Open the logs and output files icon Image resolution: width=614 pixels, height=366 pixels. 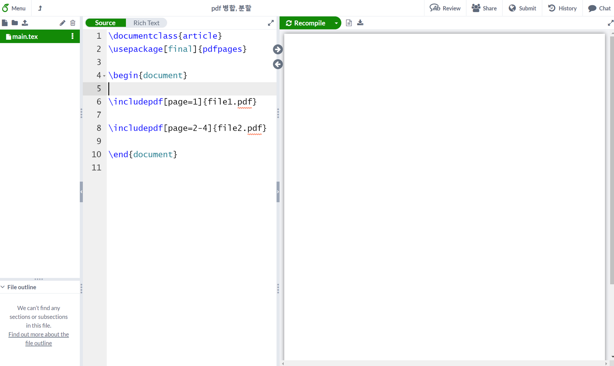(x=349, y=23)
